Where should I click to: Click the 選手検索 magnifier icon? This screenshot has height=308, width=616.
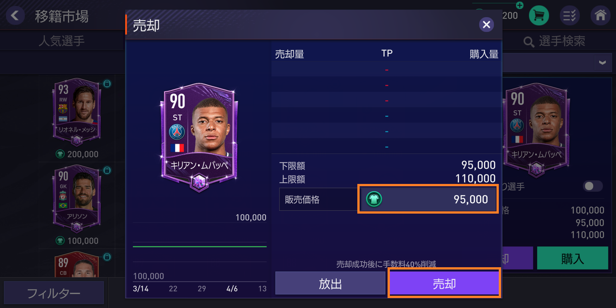[x=529, y=42]
